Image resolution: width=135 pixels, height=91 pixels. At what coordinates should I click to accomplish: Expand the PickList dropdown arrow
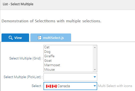point(95,77)
